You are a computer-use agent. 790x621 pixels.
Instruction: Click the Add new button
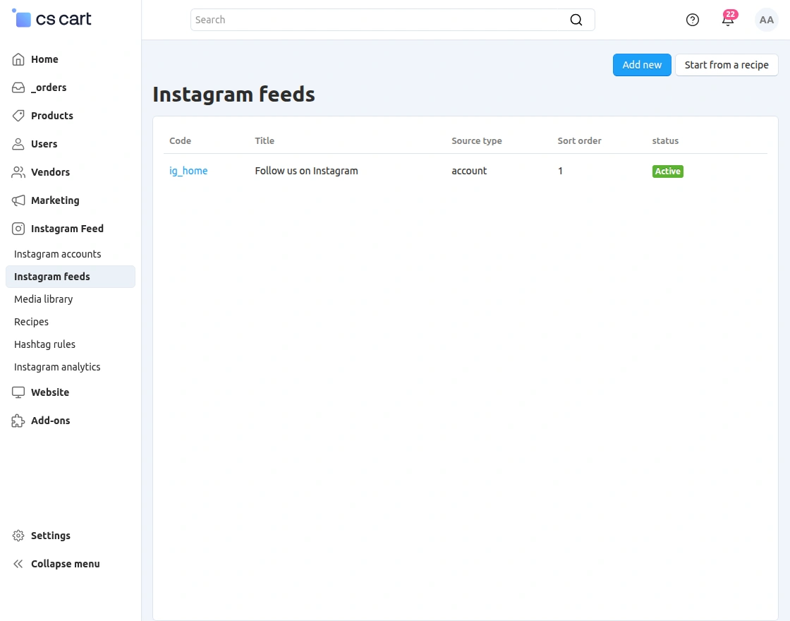coord(642,65)
